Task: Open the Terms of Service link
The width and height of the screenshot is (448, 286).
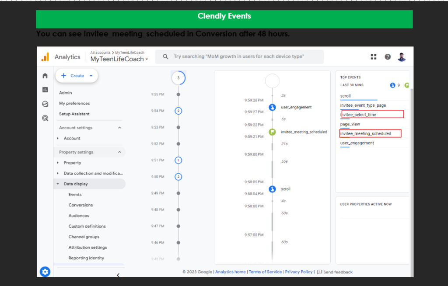Action: coord(265,272)
